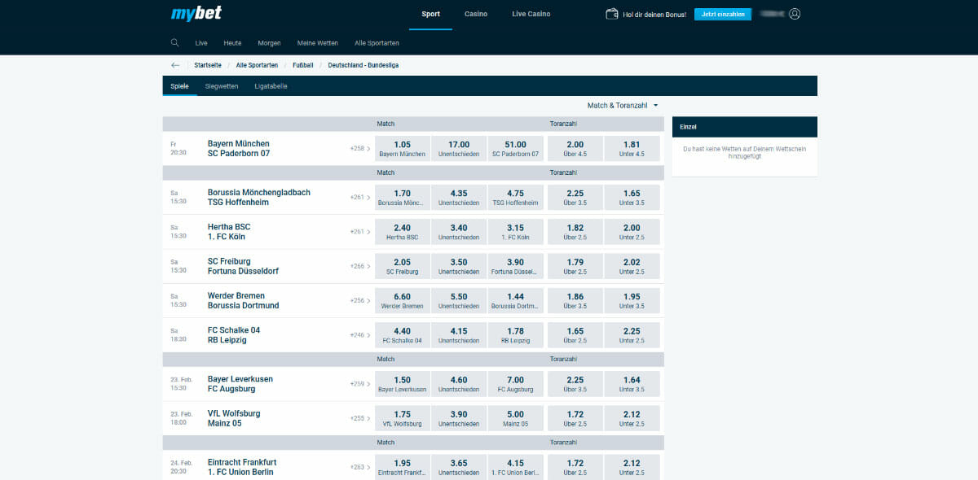Switch to the Casino tab
978x480 pixels.
(476, 14)
